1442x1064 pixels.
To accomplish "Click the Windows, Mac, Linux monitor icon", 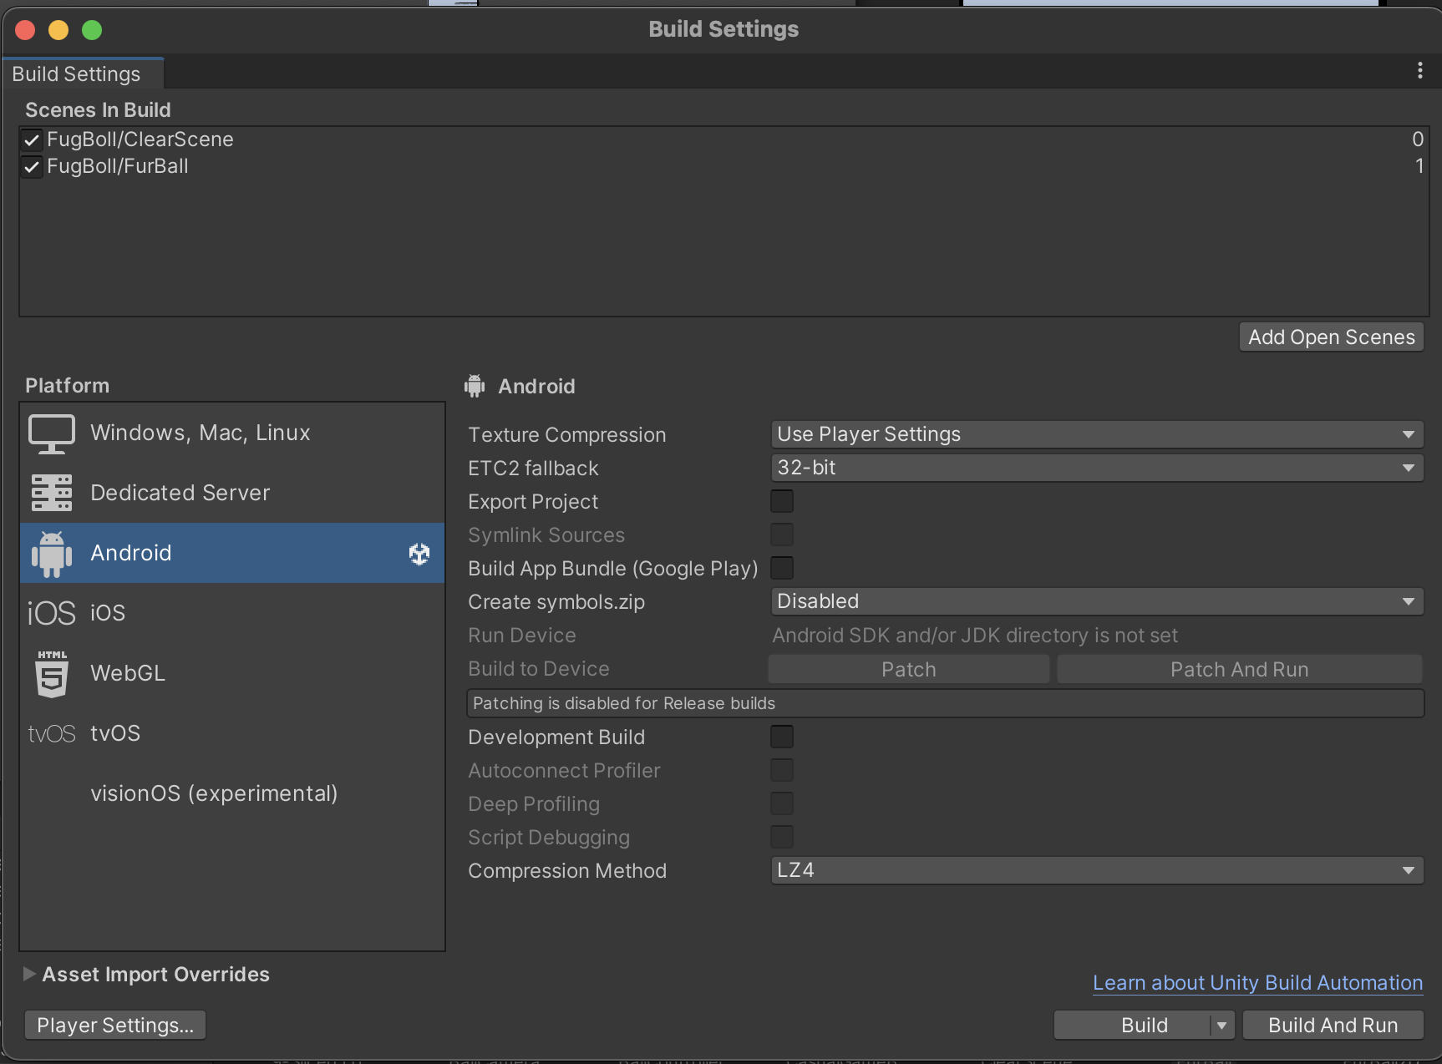I will (52, 433).
